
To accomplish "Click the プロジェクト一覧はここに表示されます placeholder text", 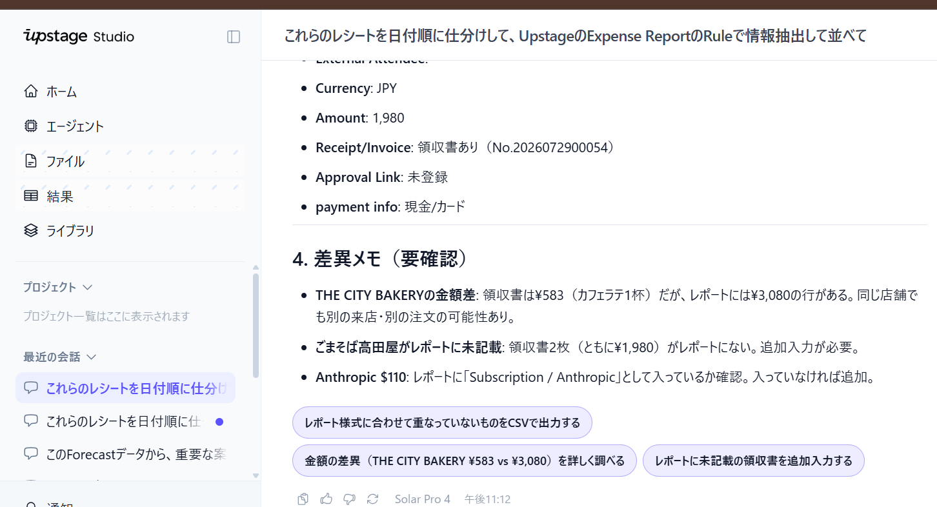I will click(106, 316).
